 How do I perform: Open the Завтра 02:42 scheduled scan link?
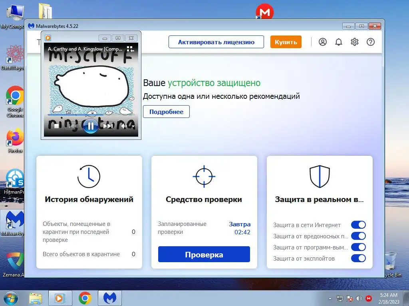240,228
